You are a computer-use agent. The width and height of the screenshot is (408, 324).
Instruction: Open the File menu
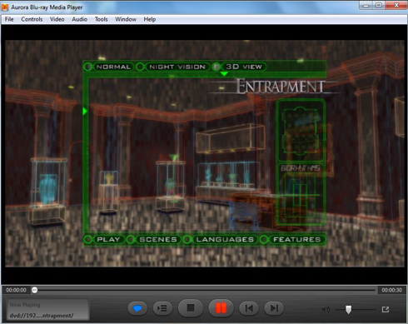click(9, 19)
